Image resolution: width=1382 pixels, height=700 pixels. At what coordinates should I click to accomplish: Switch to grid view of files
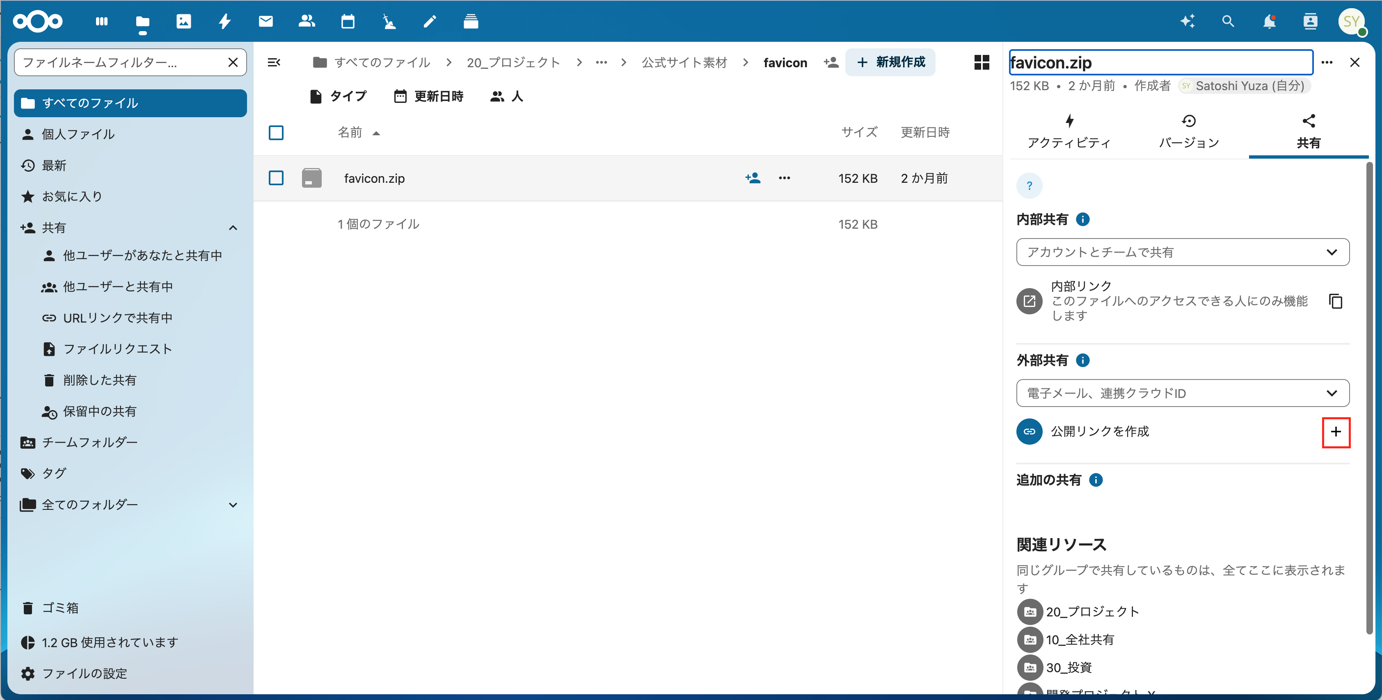click(982, 62)
